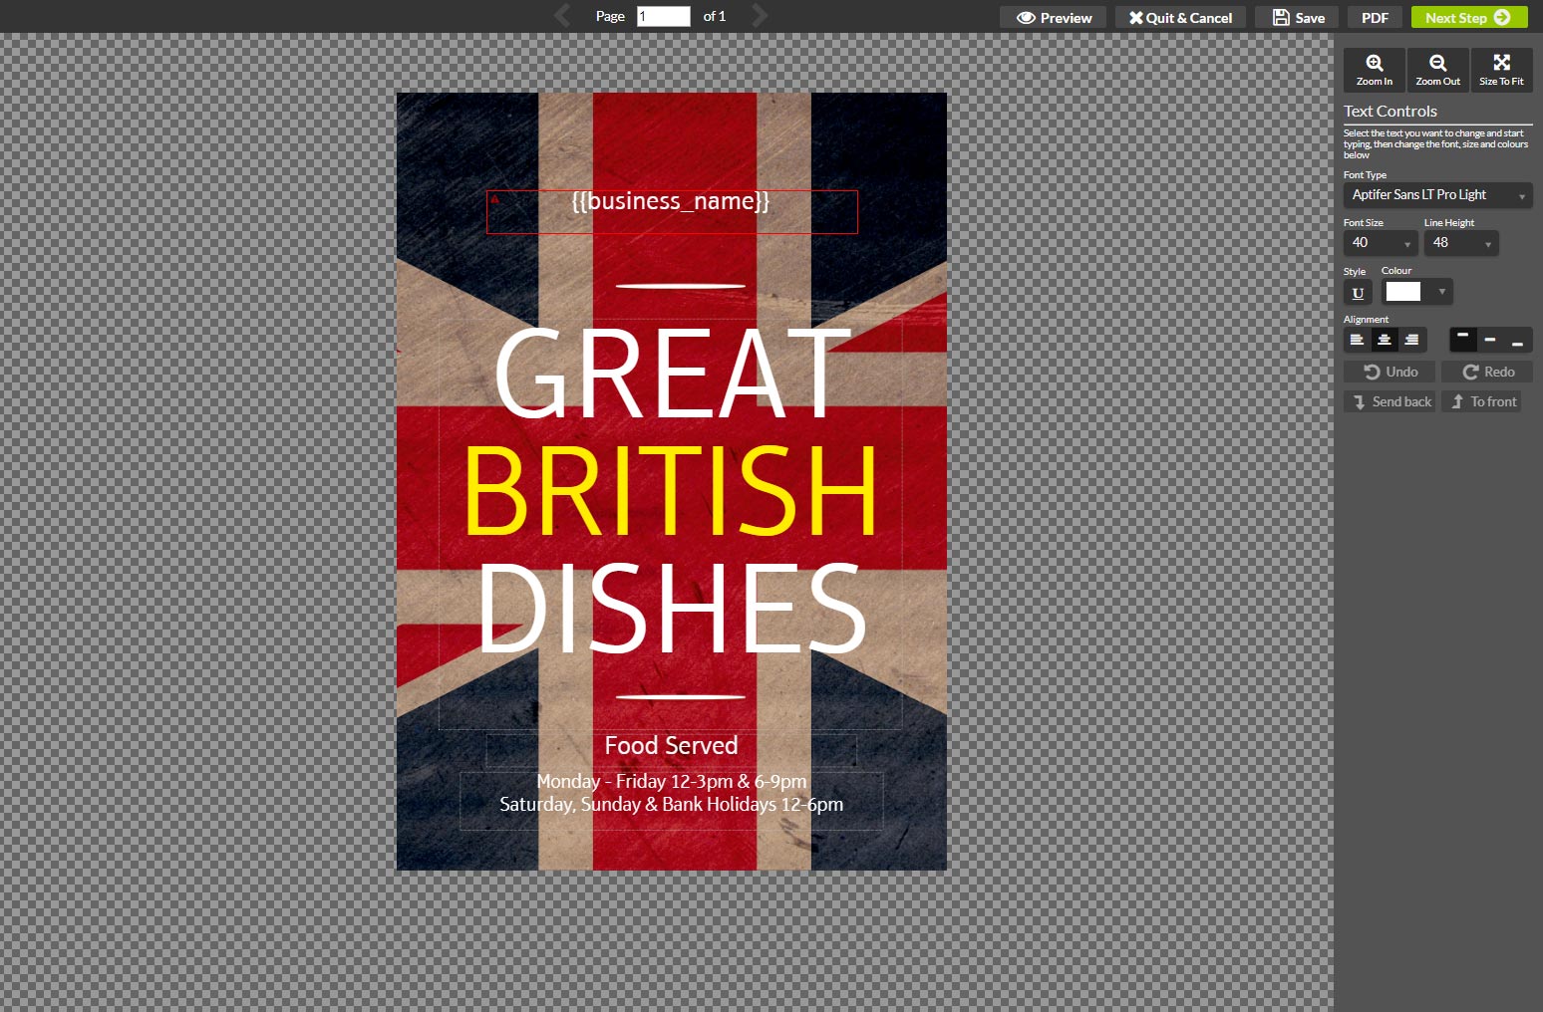Center align the text horizontally
The width and height of the screenshot is (1543, 1012).
1385,341
